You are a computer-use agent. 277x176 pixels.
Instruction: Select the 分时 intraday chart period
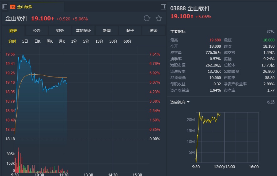[x=12, y=41]
